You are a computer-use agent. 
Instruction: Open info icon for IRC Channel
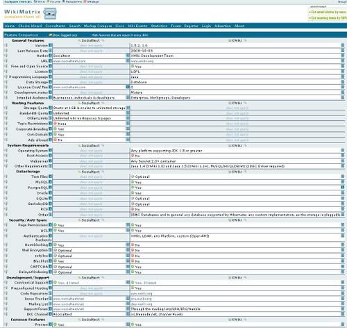coord(50,314)
